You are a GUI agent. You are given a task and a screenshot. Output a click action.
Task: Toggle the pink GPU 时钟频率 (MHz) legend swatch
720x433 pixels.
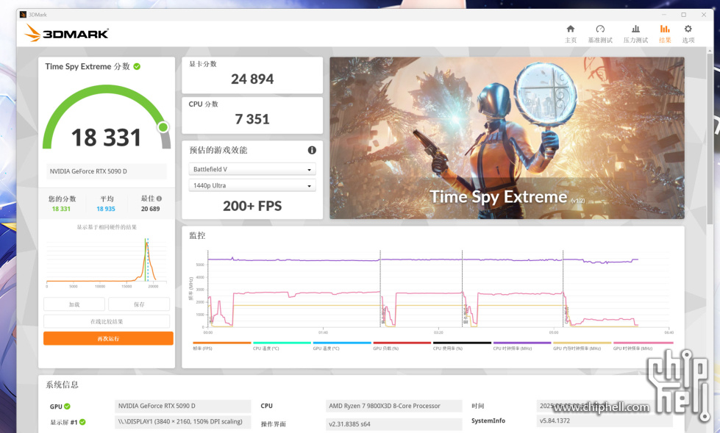(643, 343)
